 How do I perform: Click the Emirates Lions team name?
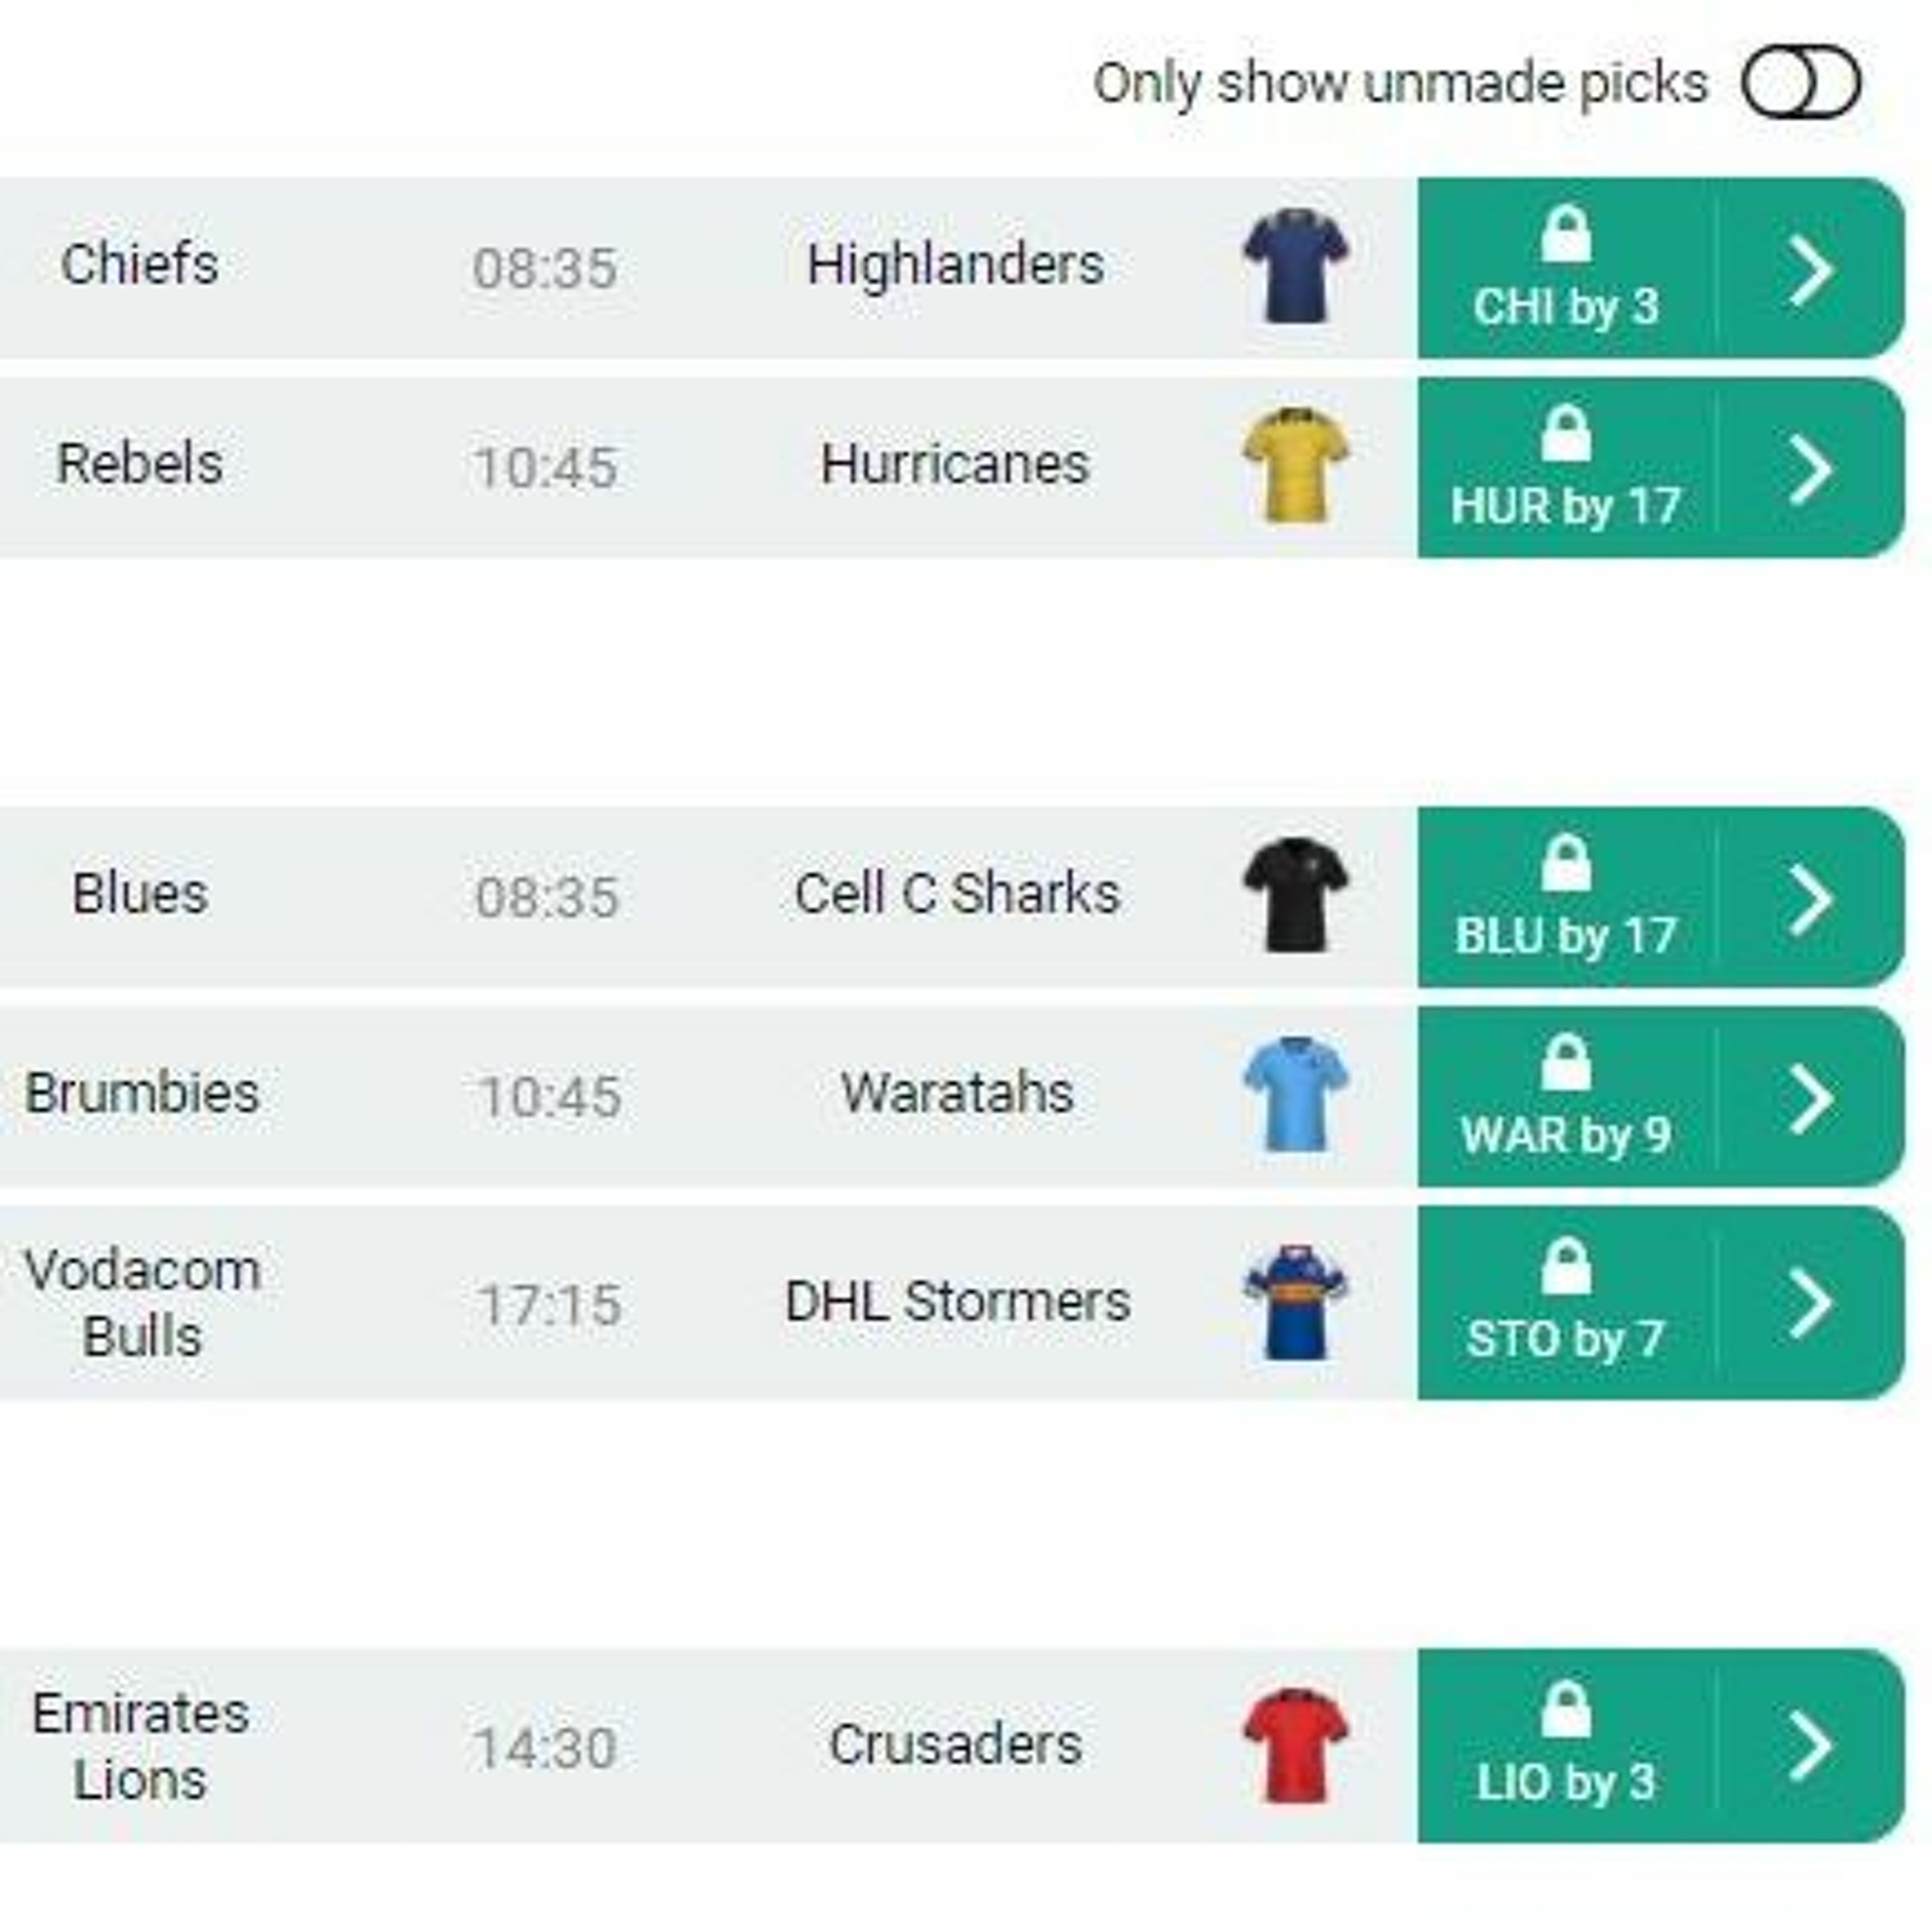[x=140, y=1746]
